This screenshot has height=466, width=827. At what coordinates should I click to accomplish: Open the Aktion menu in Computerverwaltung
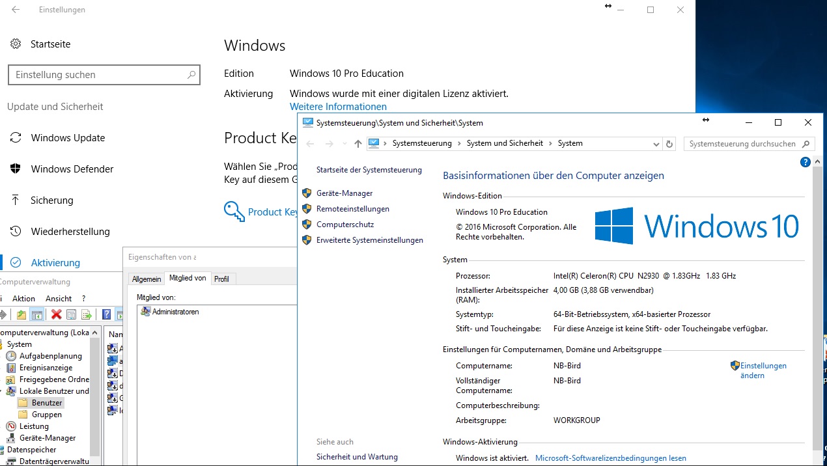[24, 299]
